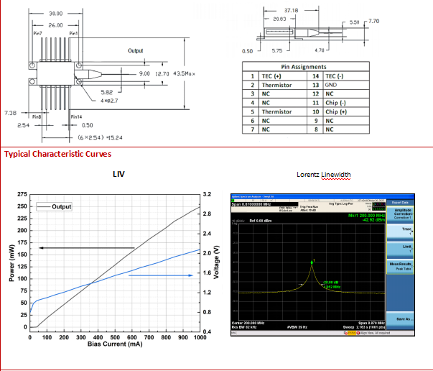Click the 4.70 dimension label
The width and height of the screenshot is (433, 371).
(x=320, y=50)
